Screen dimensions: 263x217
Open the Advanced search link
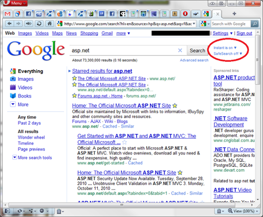click(x=194, y=60)
